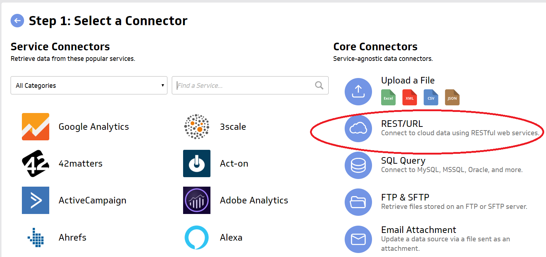Pick the Excel file type icon
546x257 pixels.
point(388,97)
